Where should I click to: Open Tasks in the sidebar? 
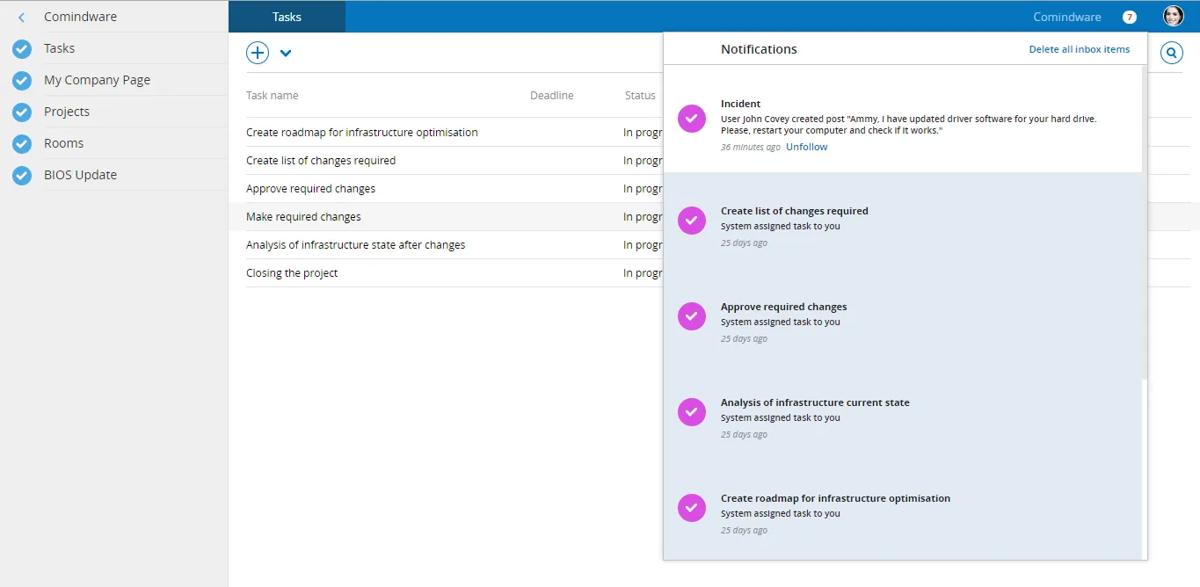point(59,48)
